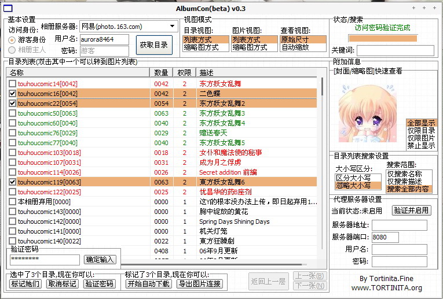Tick the checkbox for touhoucomic50[0063]
The height and width of the screenshot is (299, 443).
12,113
